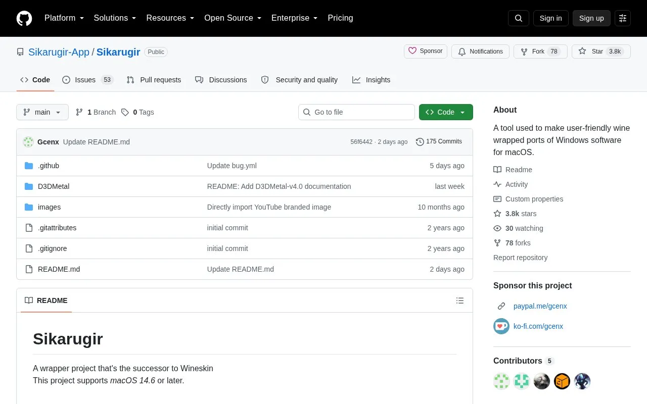
Task: Open the green Code dropdown
Action: (x=446, y=112)
